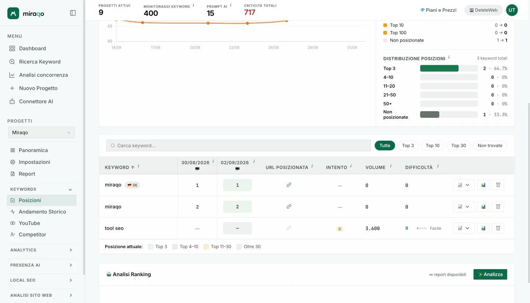
Task: Click the miraqo logo icon
Action: coord(13,13)
